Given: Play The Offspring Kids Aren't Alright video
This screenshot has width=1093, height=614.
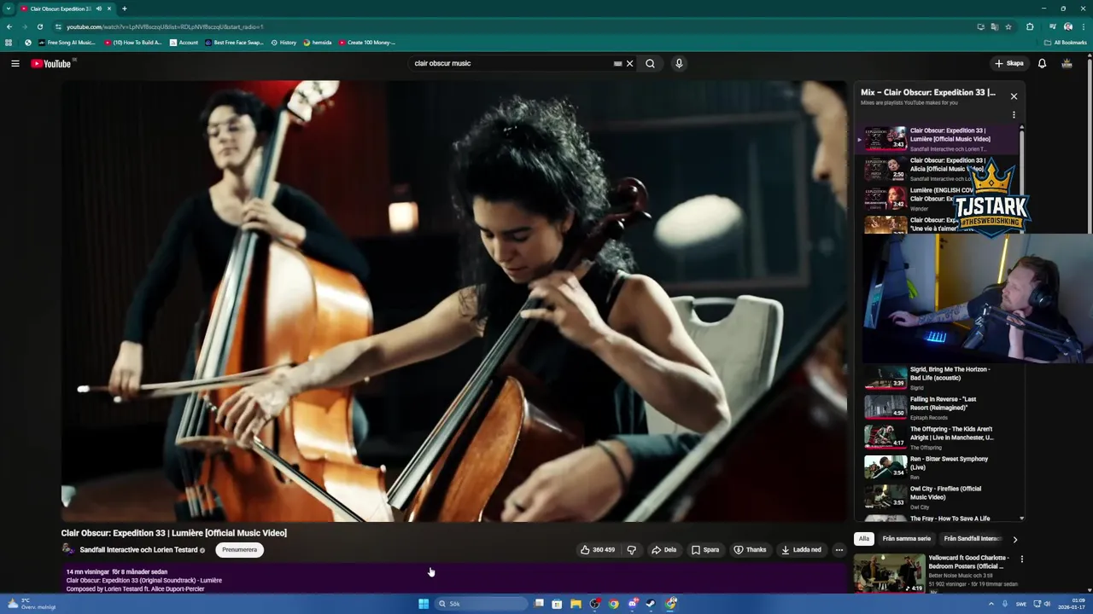Looking at the screenshot, I should pos(938,437).
